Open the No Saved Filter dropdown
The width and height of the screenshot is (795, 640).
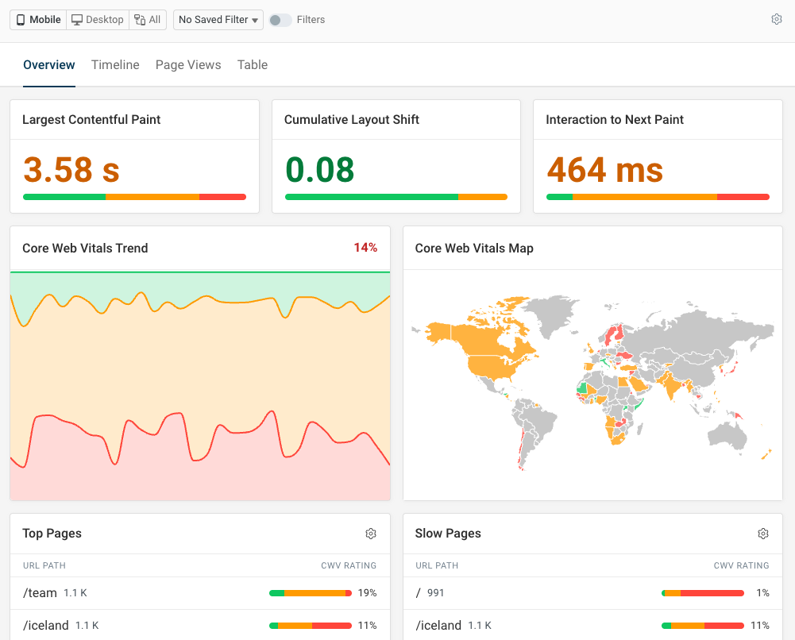pos(218,19)
